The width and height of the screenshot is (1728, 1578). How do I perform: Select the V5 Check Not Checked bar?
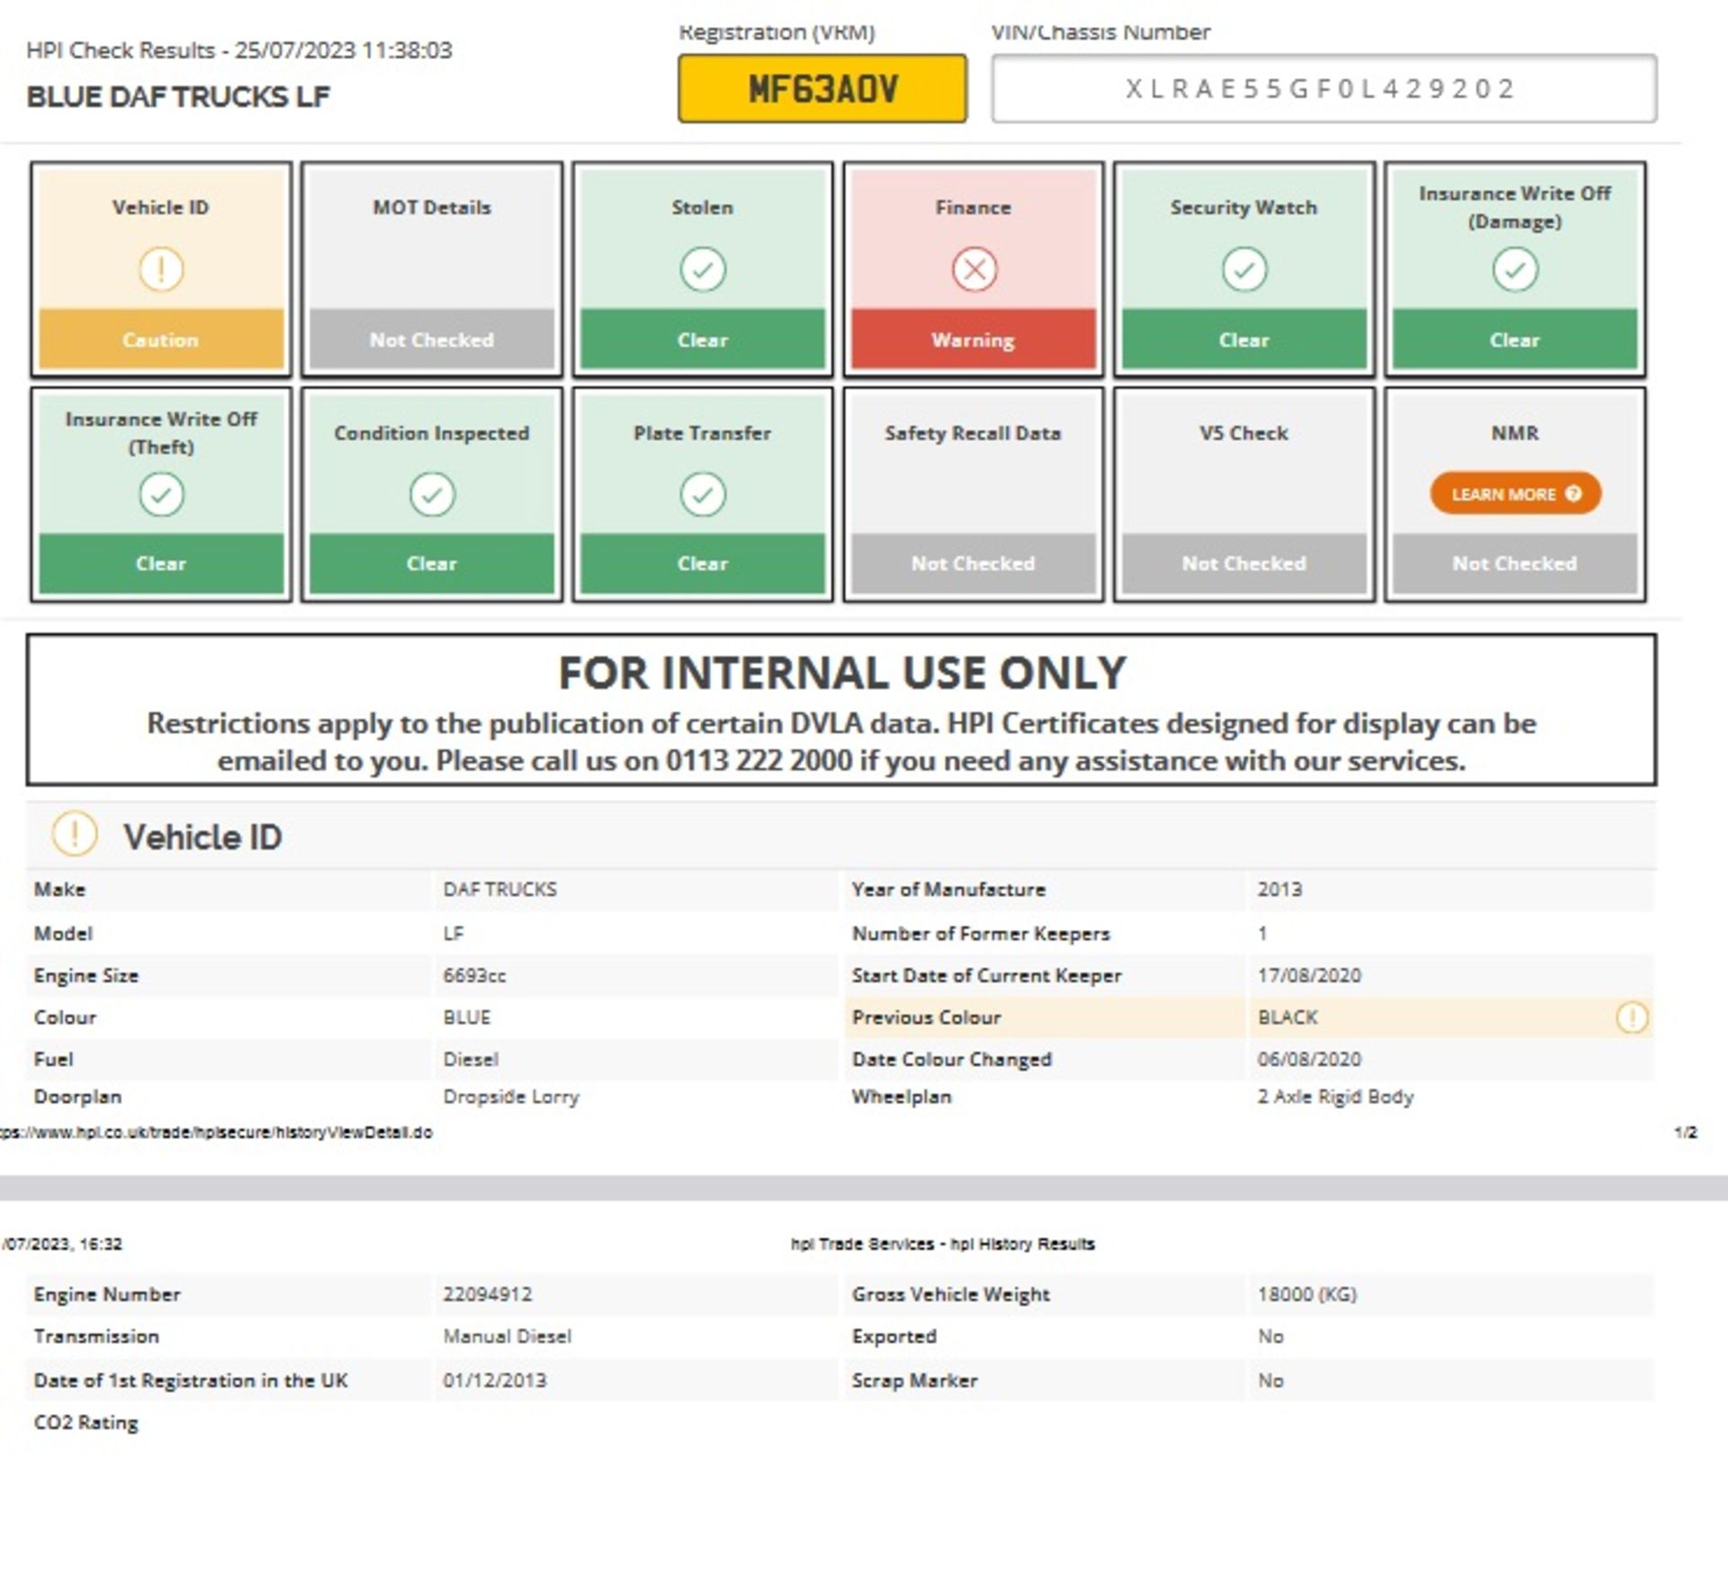[1245, 563]
